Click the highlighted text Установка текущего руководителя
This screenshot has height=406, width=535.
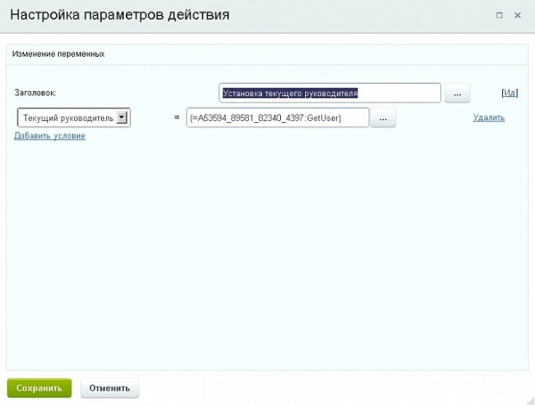click(x=290, y=93)
